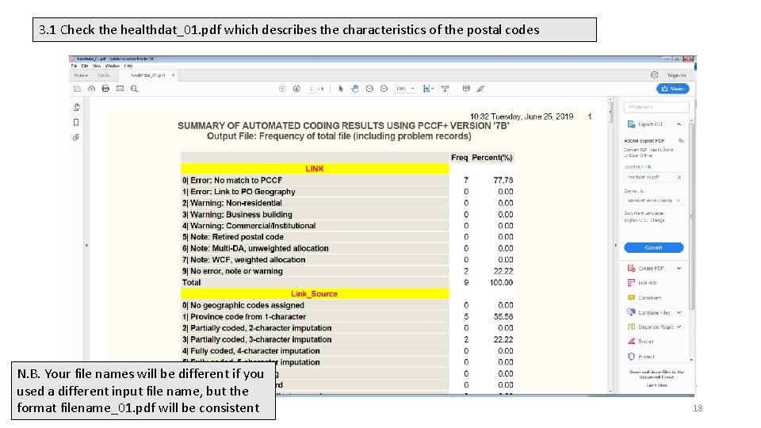This screenshot has width=761, height=428.
Task: Click the Highlight pen icon
Action: point(480,89)
